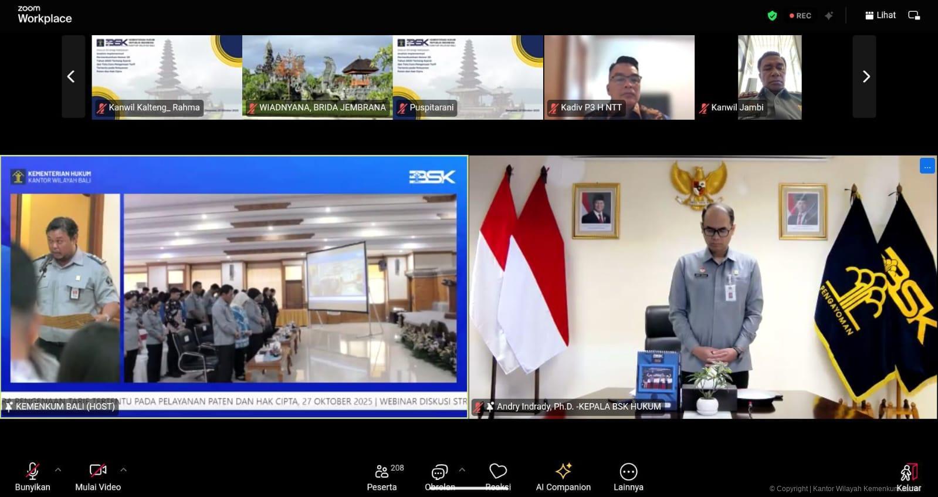The image size is (938, 497).
Task: Start camera with Mulai Video button
Action: pyautogui.click(x=97, y=476)
